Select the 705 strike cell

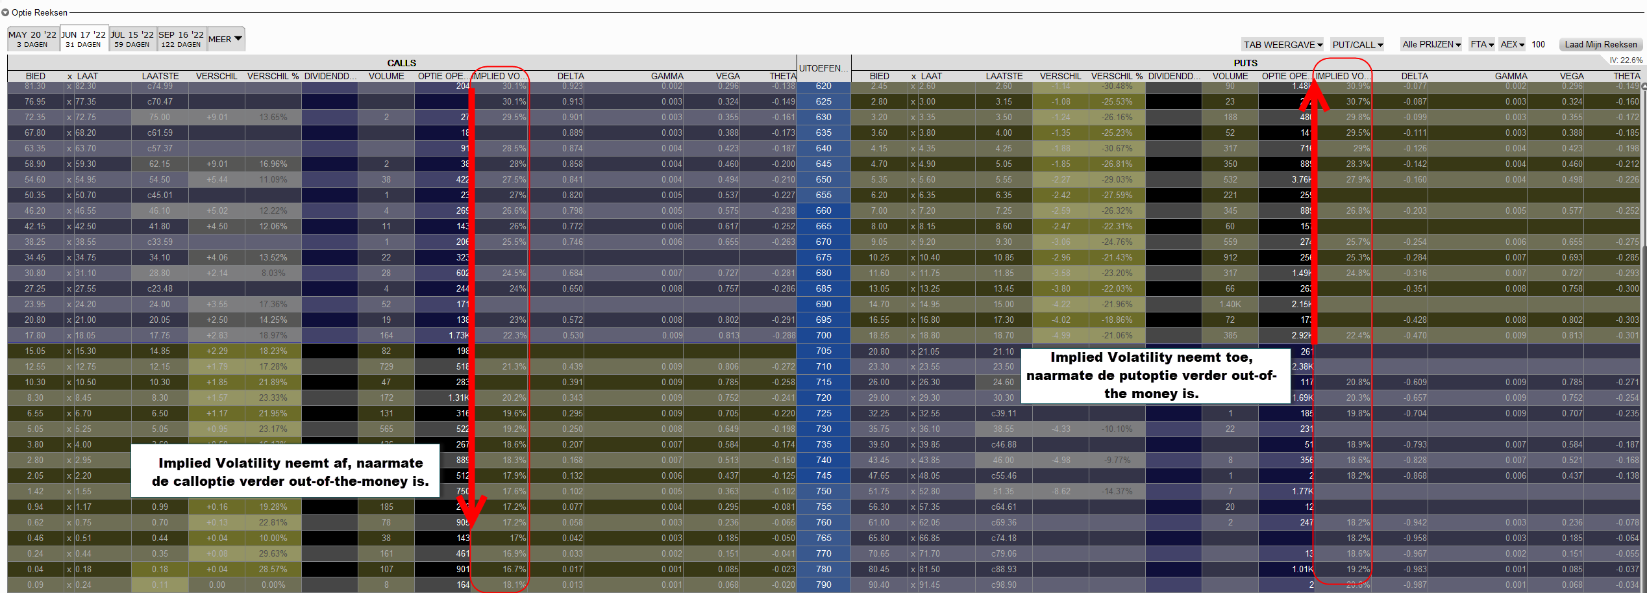pyautogui.click(x=823, y=351)
